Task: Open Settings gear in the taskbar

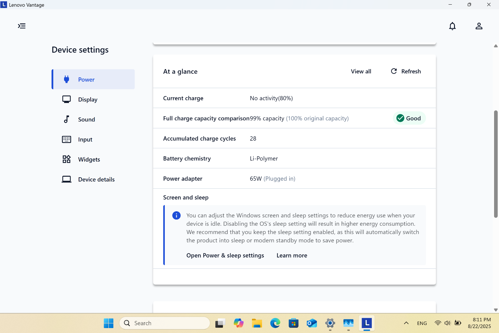Action: pyautogui.click(x=330, y=323)
